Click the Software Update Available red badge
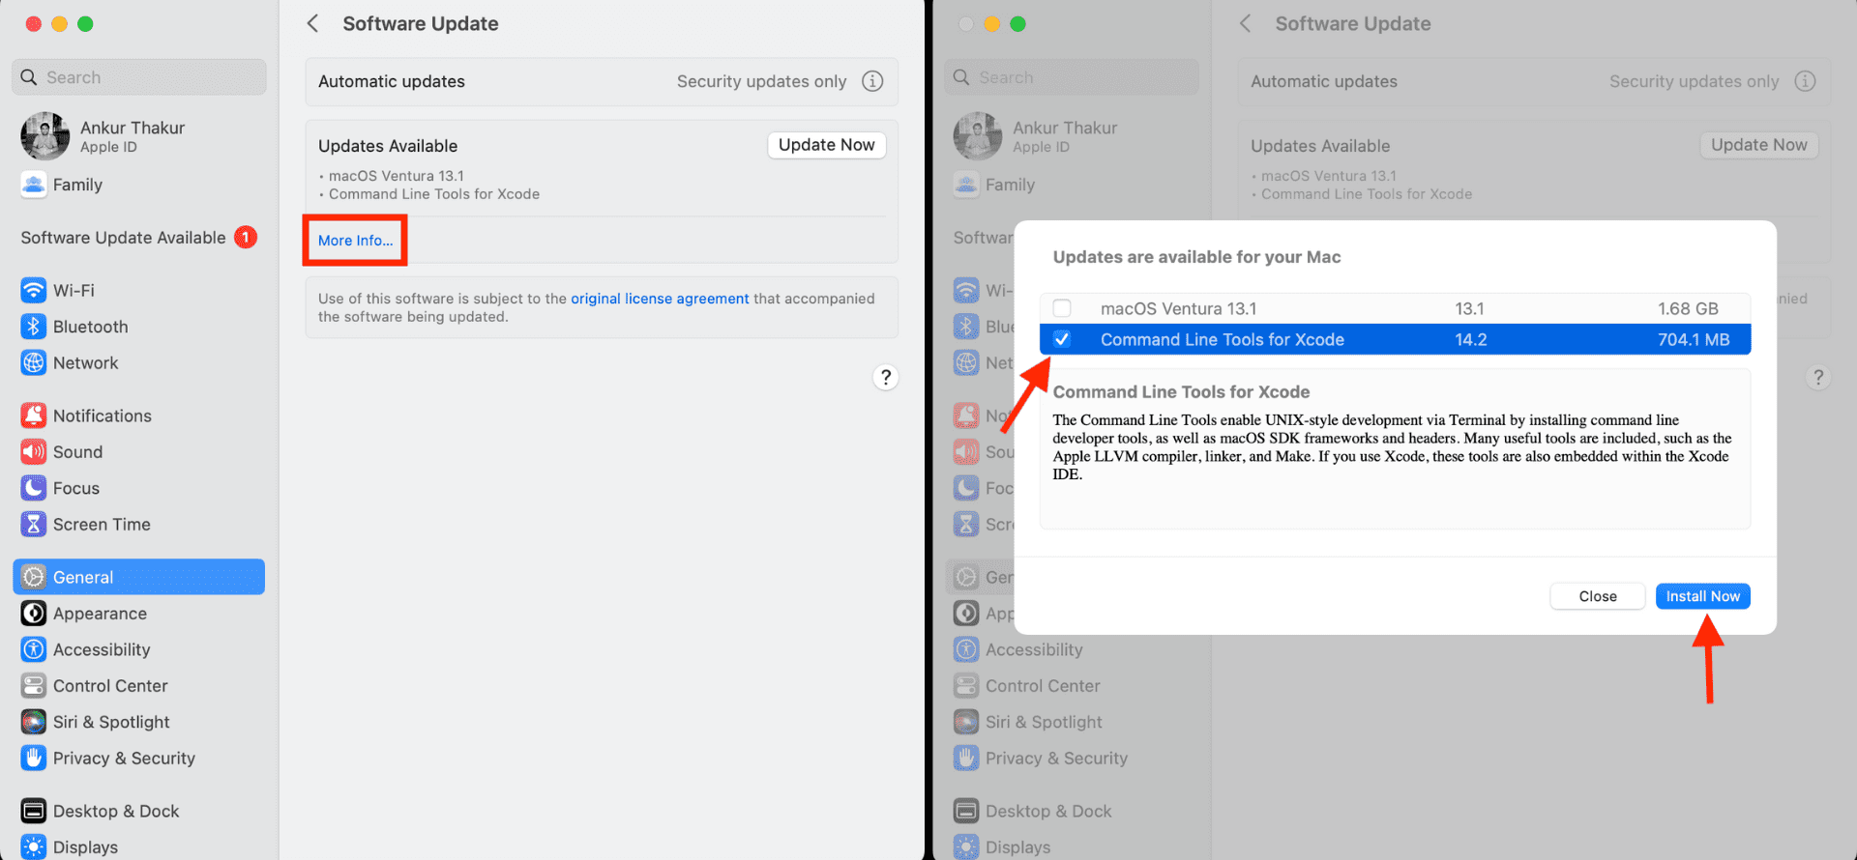This screenshot has height=860, width=1857. click(246, 237)
